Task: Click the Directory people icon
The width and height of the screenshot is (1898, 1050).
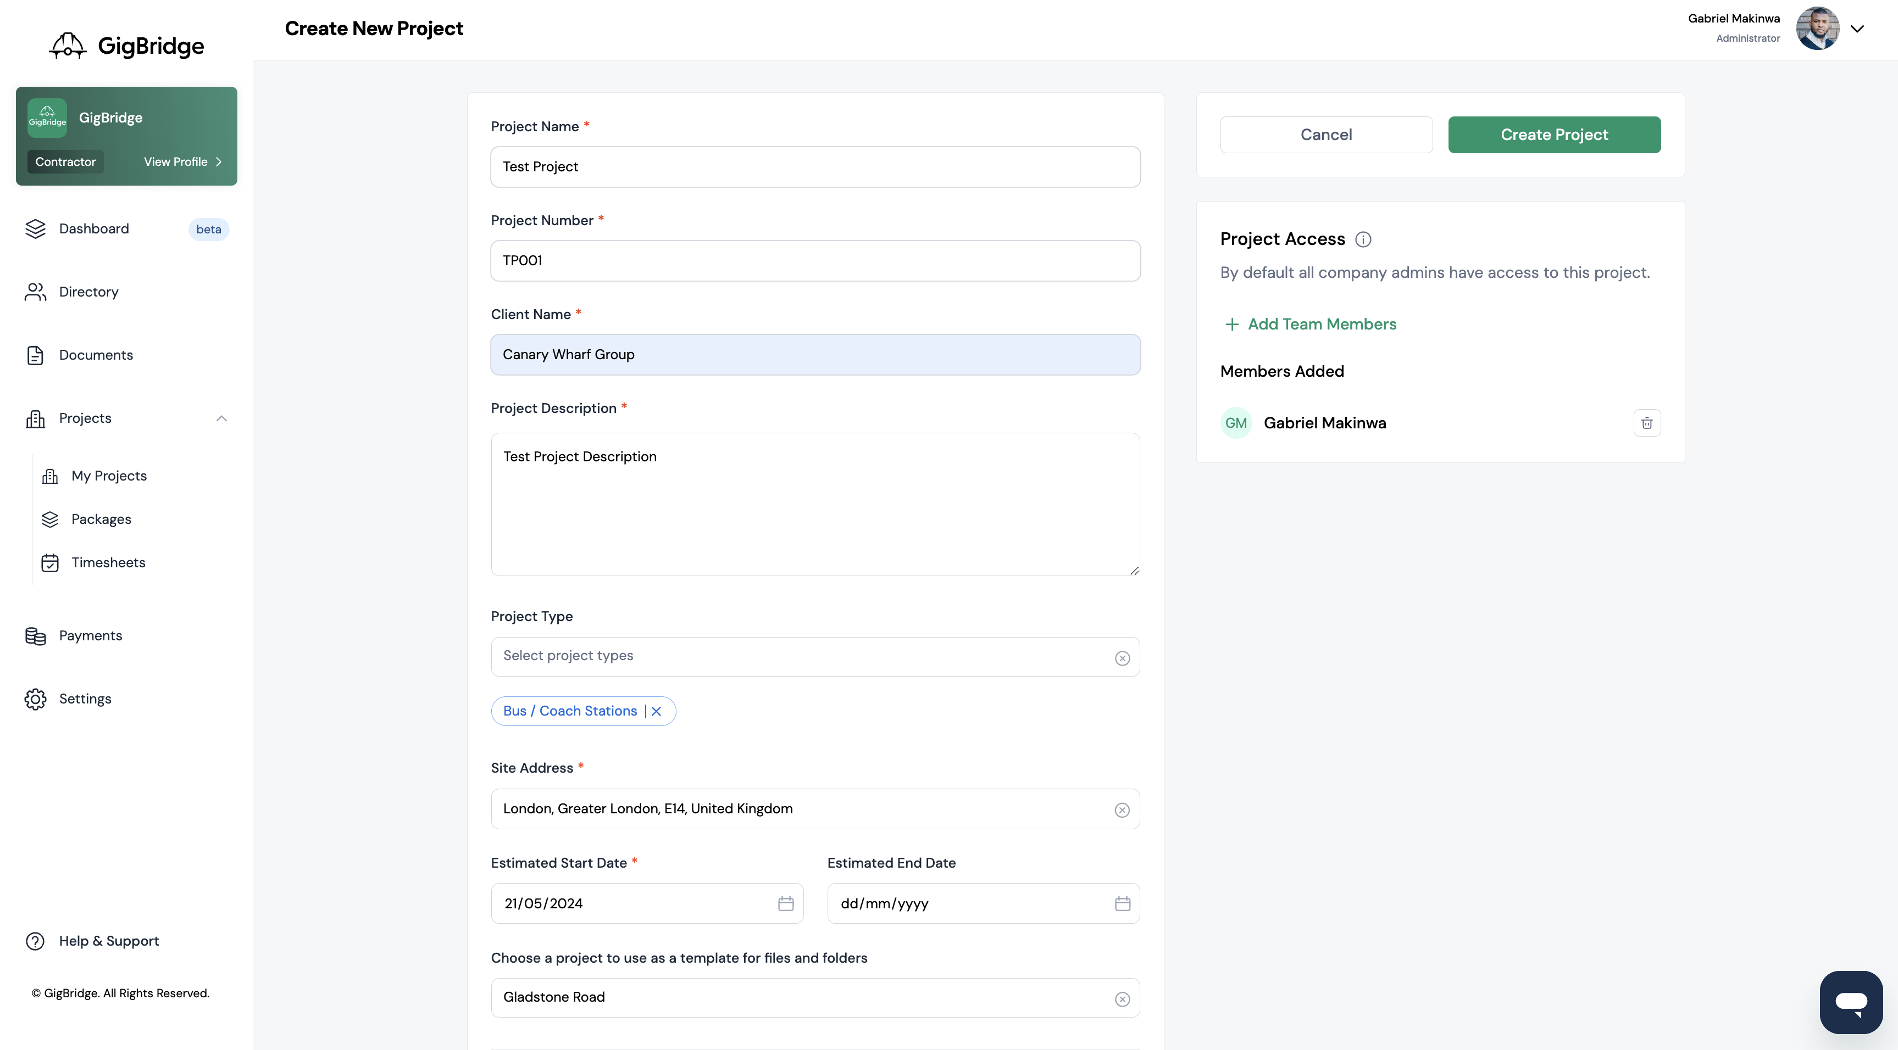Action: 35,292
